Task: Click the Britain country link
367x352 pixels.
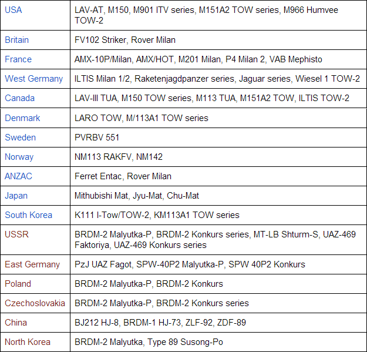Action: point(17,40)
